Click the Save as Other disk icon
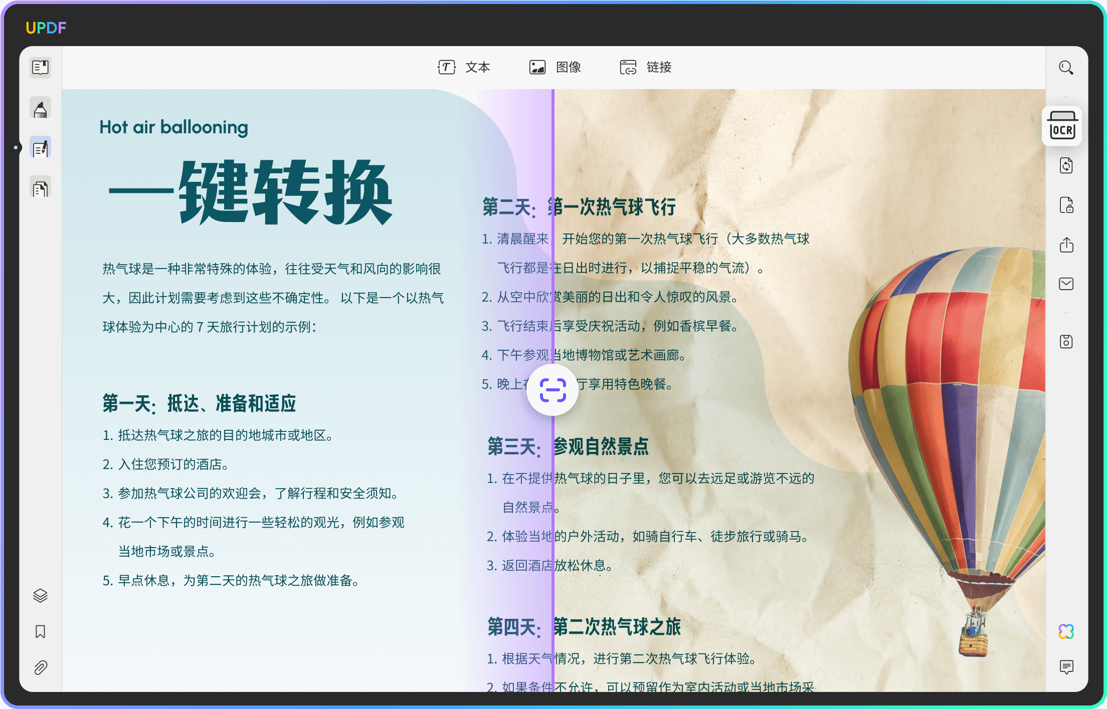 [x=1066, y=342]
